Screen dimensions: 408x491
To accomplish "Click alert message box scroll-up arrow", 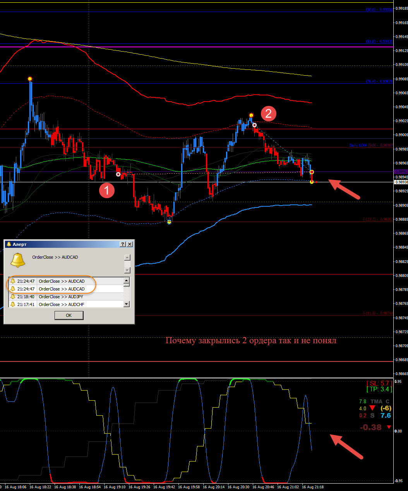I will (127, 258).
